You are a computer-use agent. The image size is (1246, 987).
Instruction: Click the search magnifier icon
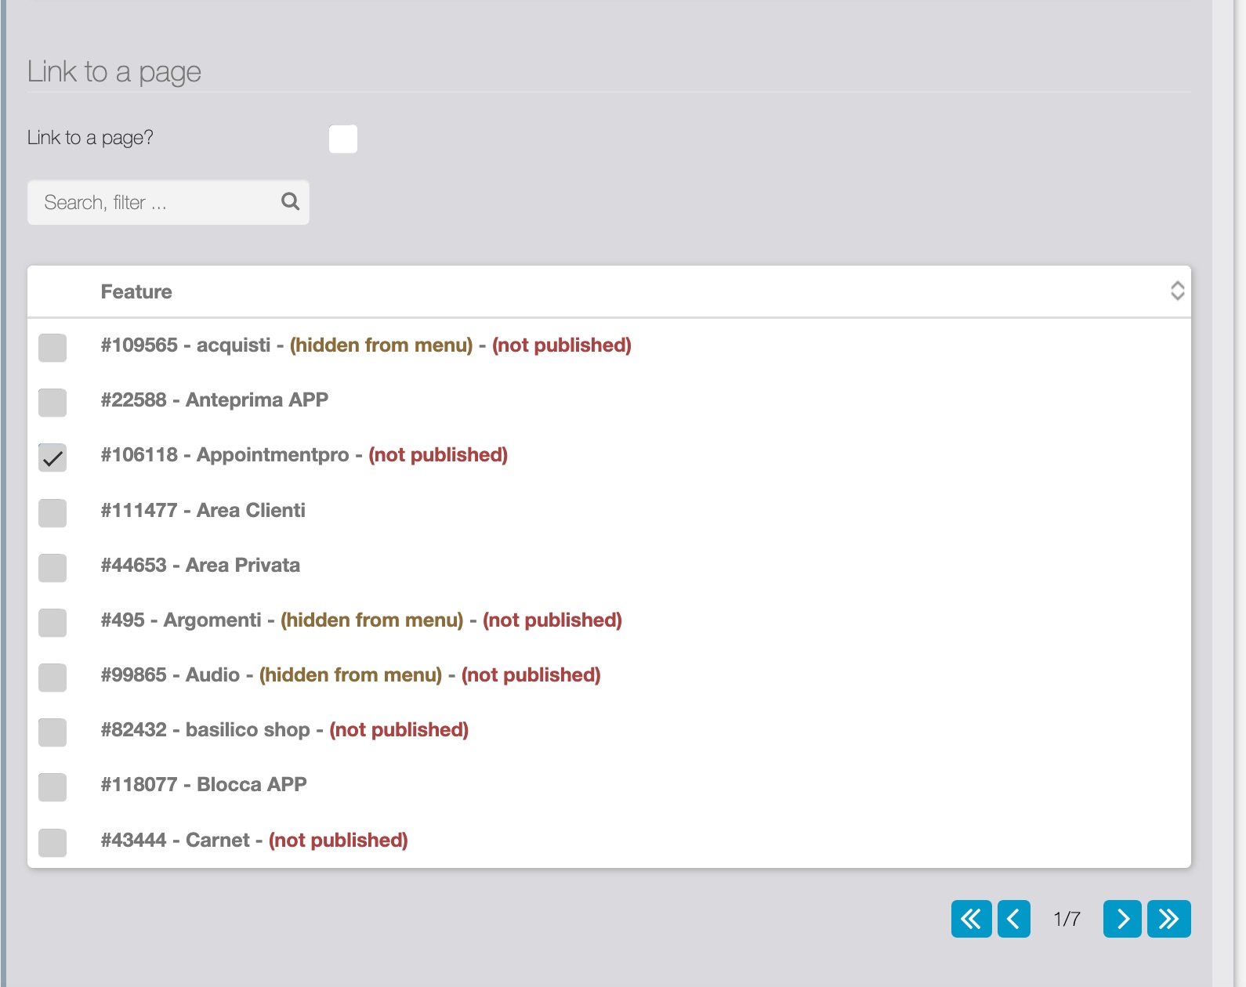pos(290,202)
